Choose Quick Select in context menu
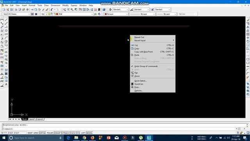Screen dimensions: 250x141 tap(153, 81)
